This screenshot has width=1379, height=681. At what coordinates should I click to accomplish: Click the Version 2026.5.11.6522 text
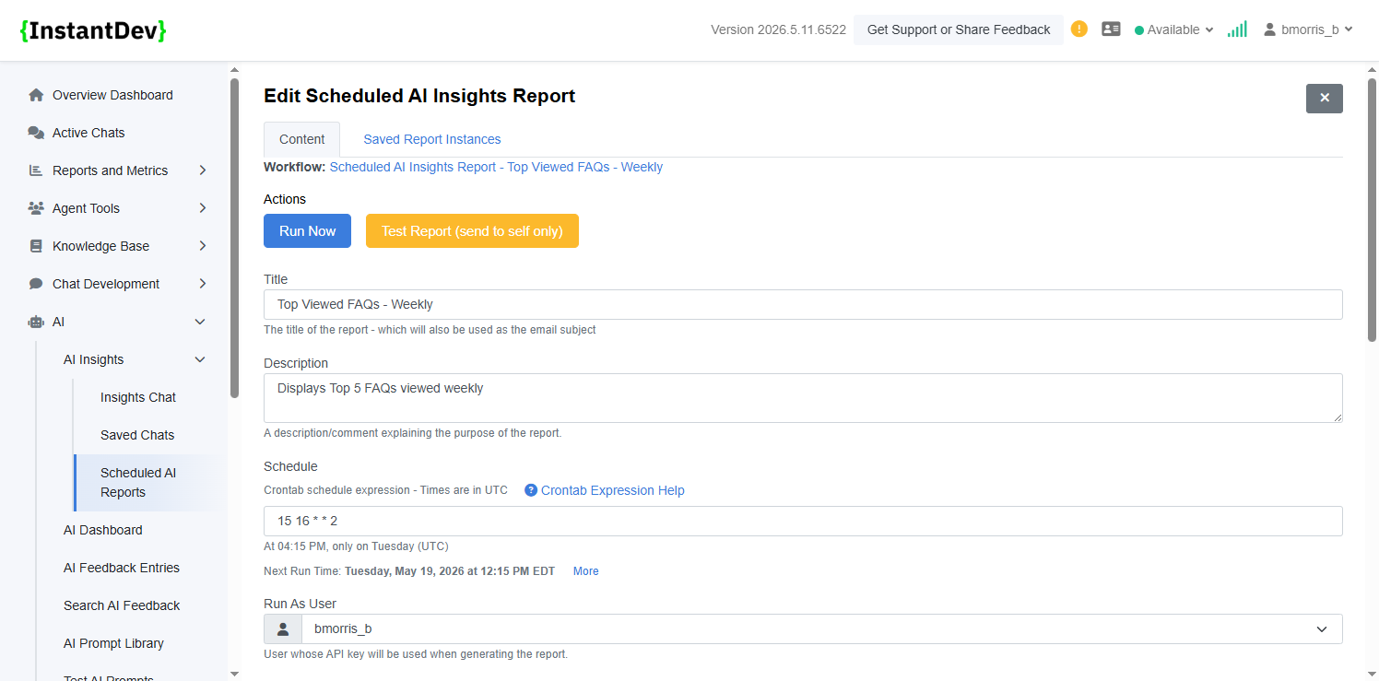tap(778, 29)
